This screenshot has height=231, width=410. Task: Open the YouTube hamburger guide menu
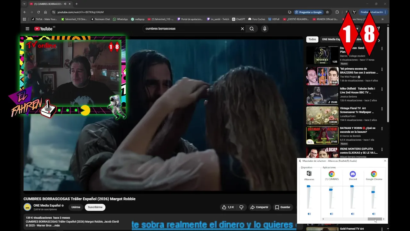pyautogui.click(x=27, y=29)
